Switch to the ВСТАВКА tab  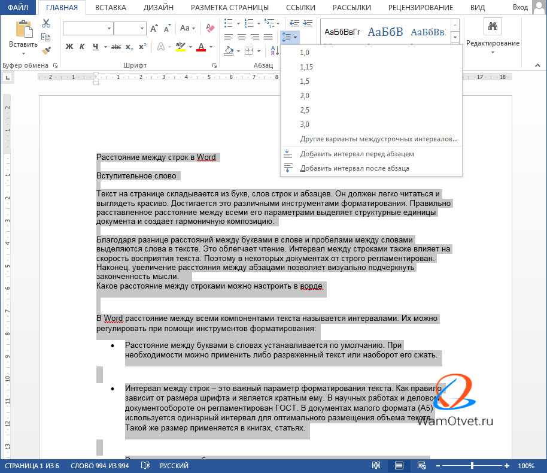[x=111, y=7]
